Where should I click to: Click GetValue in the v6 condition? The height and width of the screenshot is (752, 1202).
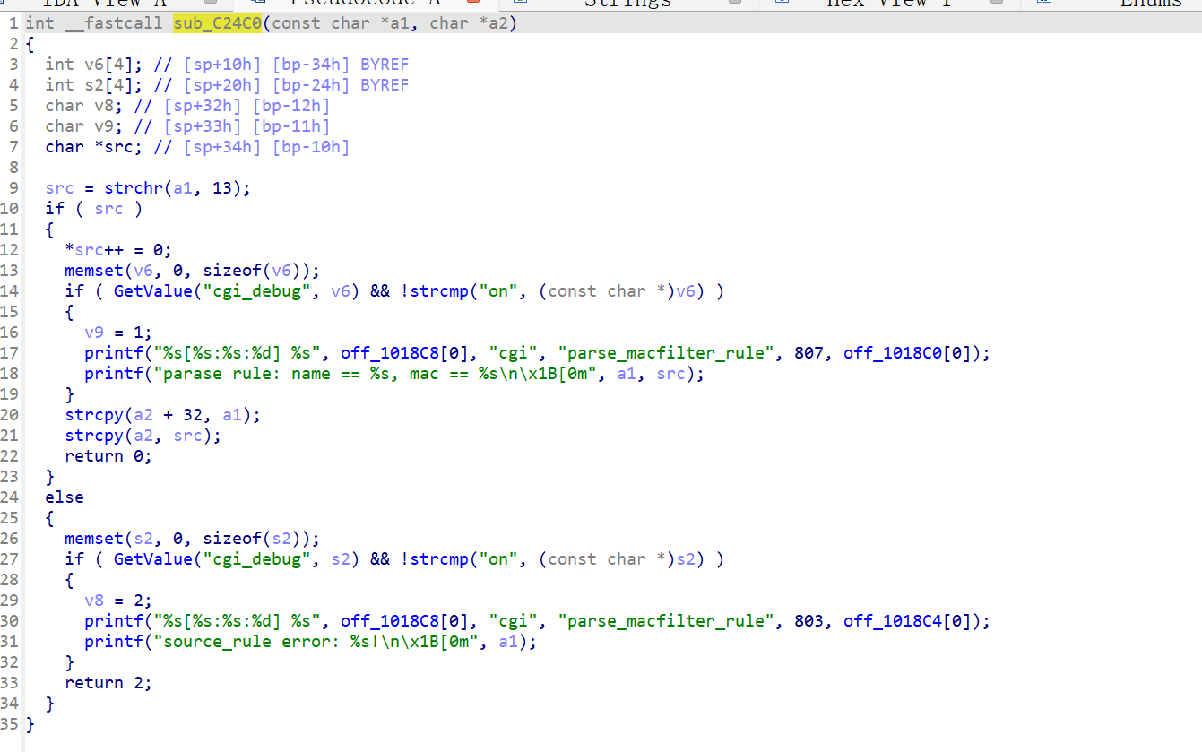[153, 291]
